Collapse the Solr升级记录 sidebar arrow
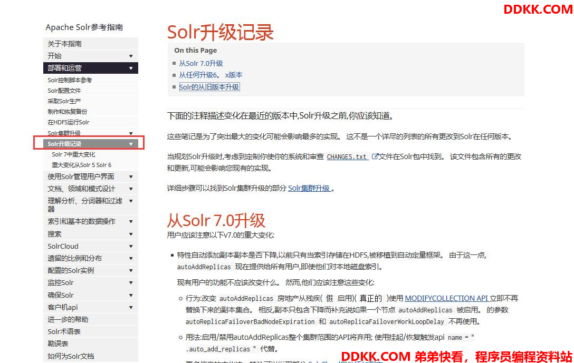Viewport: 574px width, 363px height. pyautogui.click(x=131, y=144)
